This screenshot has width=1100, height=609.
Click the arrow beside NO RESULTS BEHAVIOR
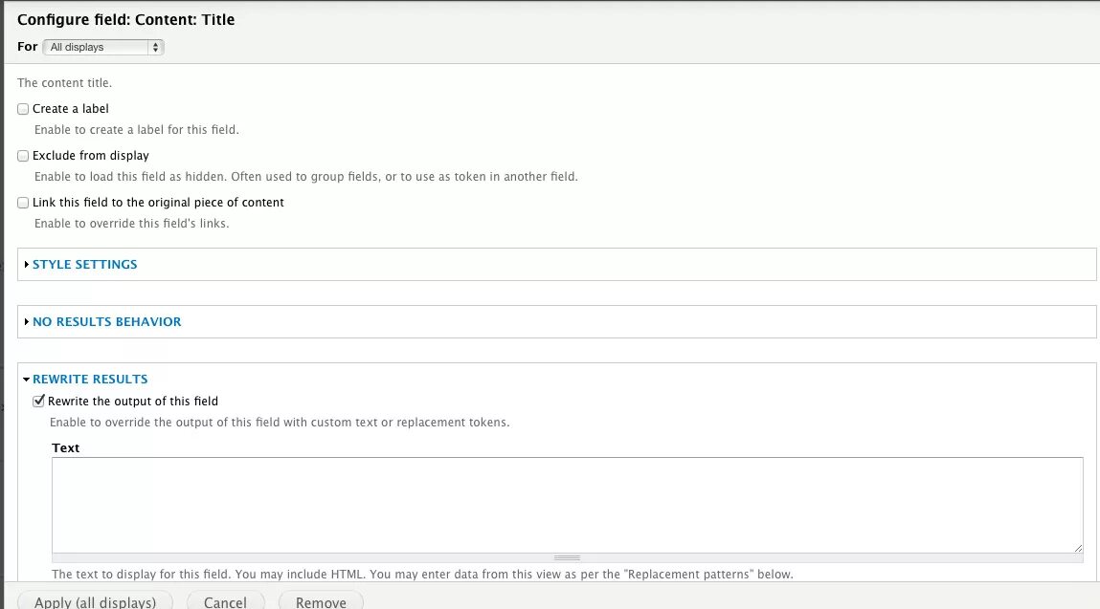(26, 321)
